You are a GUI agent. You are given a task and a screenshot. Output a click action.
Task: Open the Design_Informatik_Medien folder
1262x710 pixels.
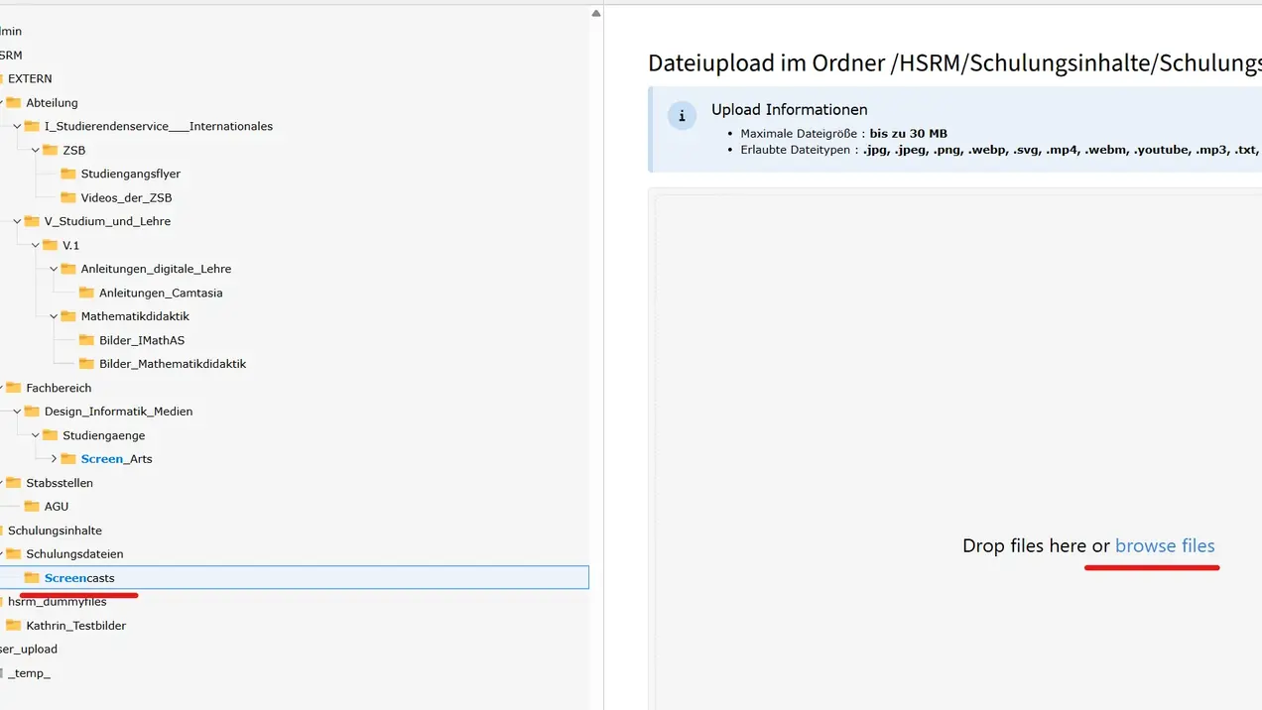point(118,412)
